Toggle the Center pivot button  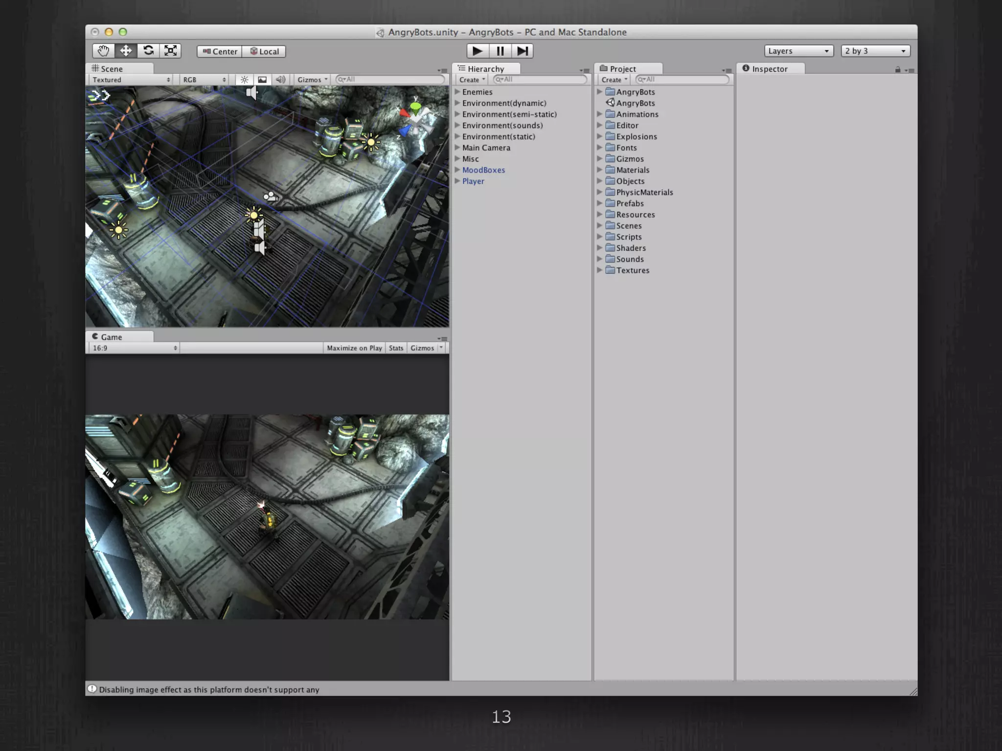coord(220,51)
